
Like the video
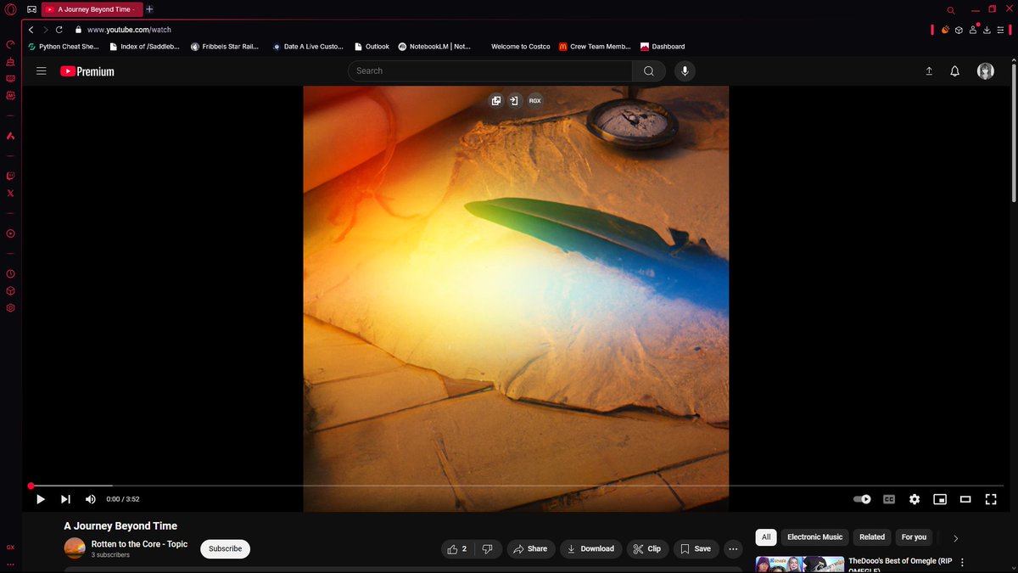click(x=458, y=549)
